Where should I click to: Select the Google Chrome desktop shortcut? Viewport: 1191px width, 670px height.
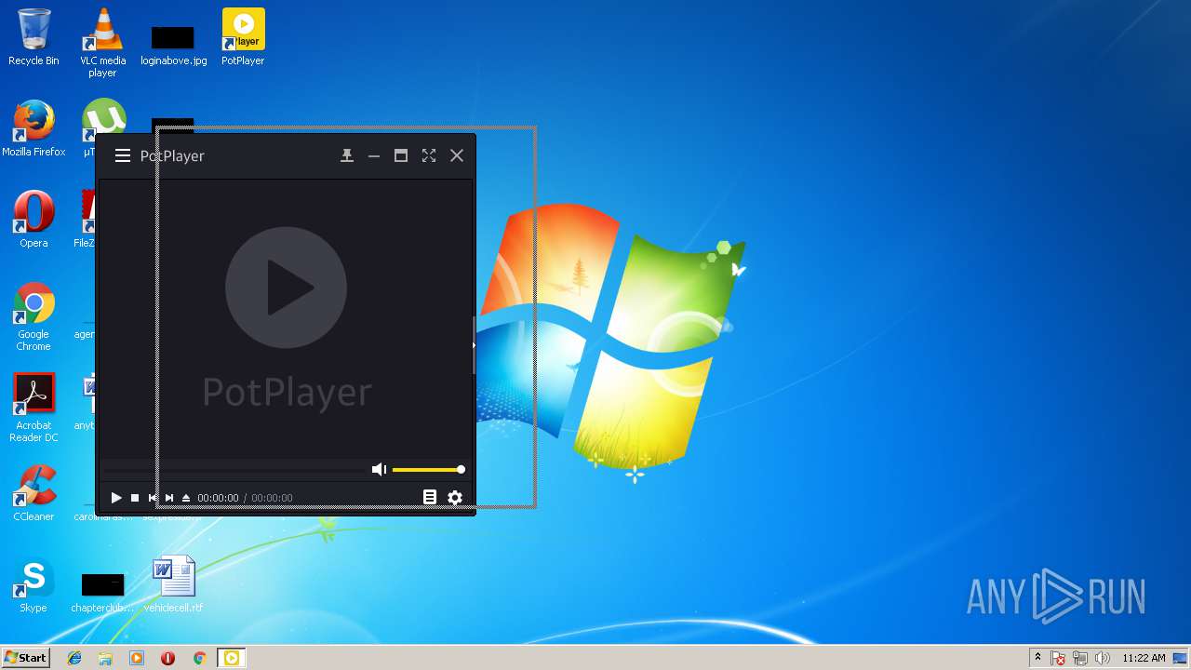click(x=33, y=316)
